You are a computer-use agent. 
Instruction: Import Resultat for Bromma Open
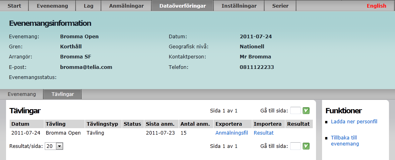coord(264,133)
